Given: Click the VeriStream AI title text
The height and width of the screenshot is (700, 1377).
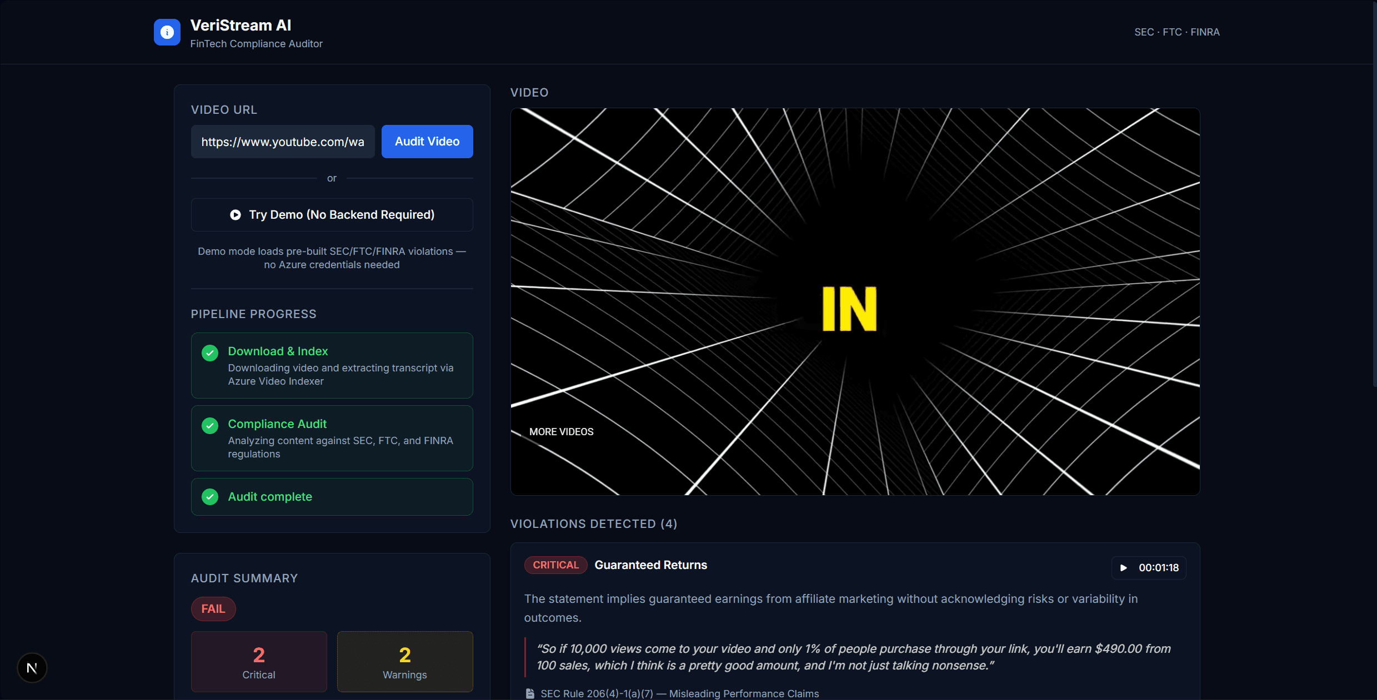Looking at the screenshot, I should pyautogui.click(x=241, y=26).
